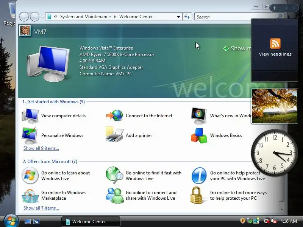The width and height of the screenshot is (303, 227).
Task: Click the Show more details link
Action: [x=237, y=48]
